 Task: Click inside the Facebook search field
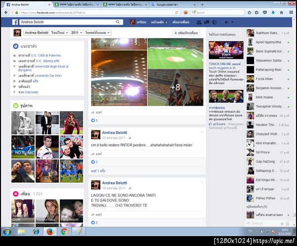tap(67, 22)
